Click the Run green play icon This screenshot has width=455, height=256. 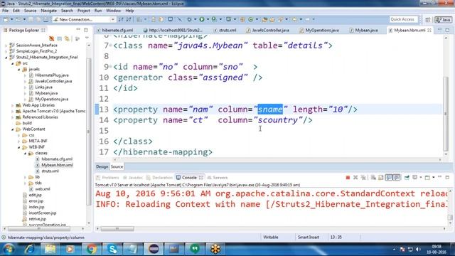(x=202, y=19)
